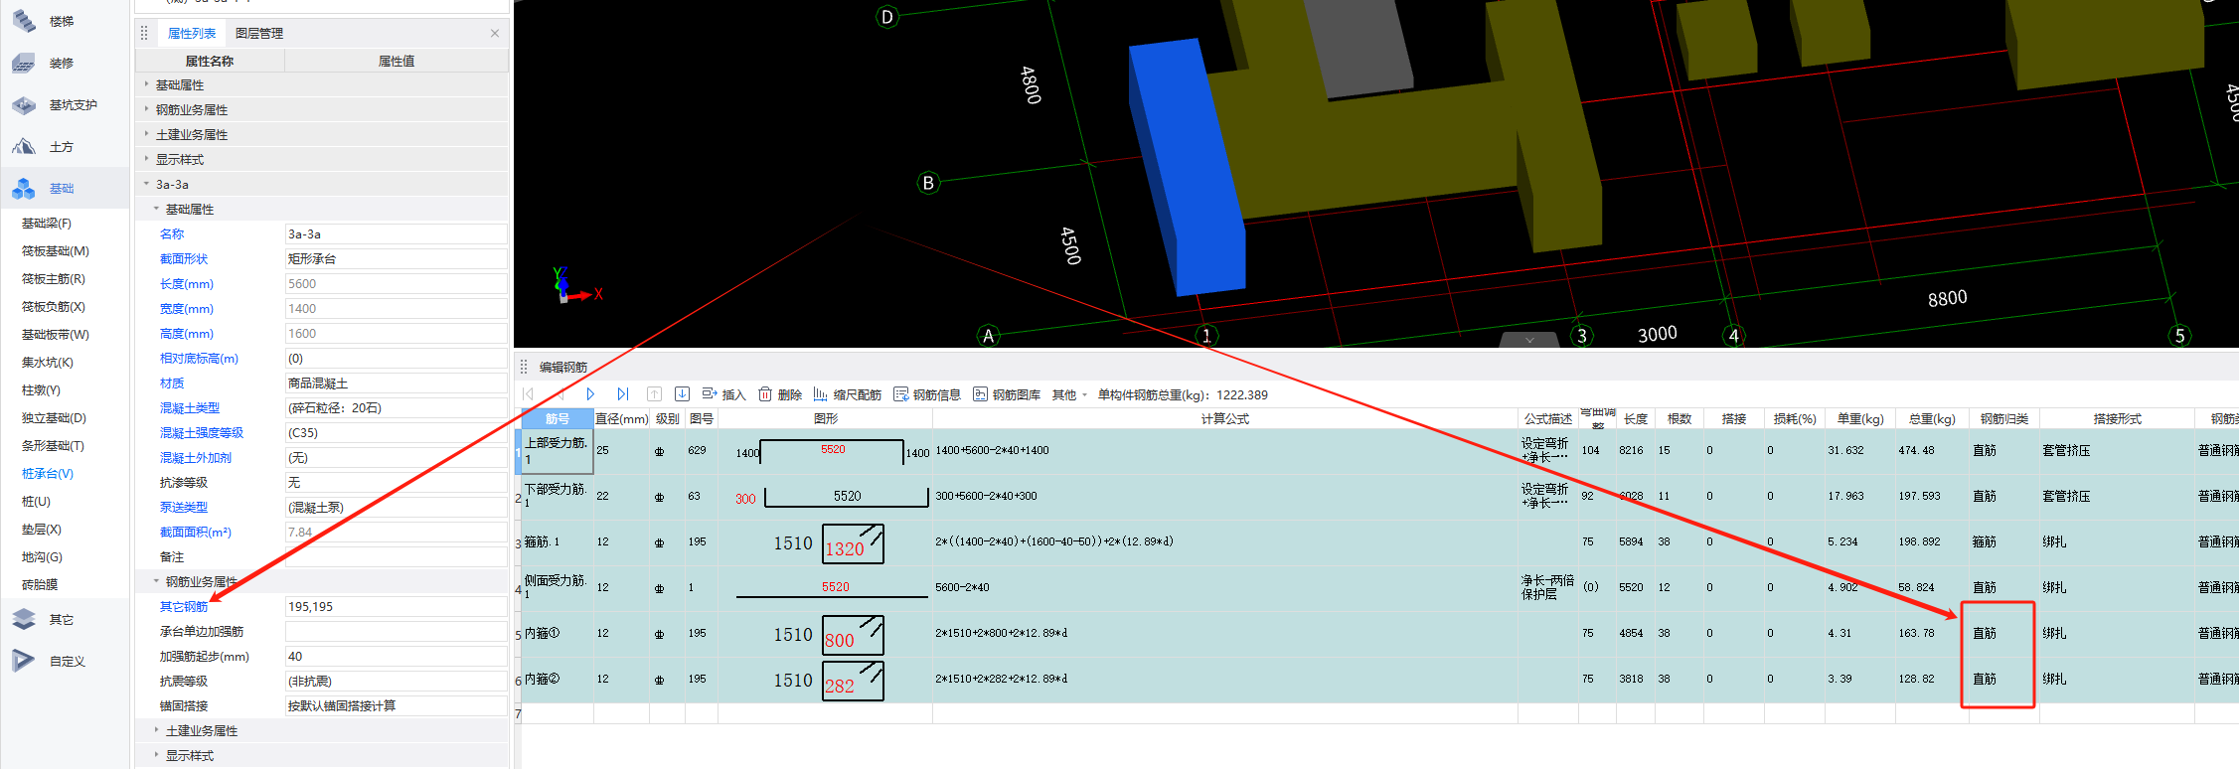Viewport: 2239px width, 769px height.
Task: Select 独立基础(D) component type
Action: [54, 418]
